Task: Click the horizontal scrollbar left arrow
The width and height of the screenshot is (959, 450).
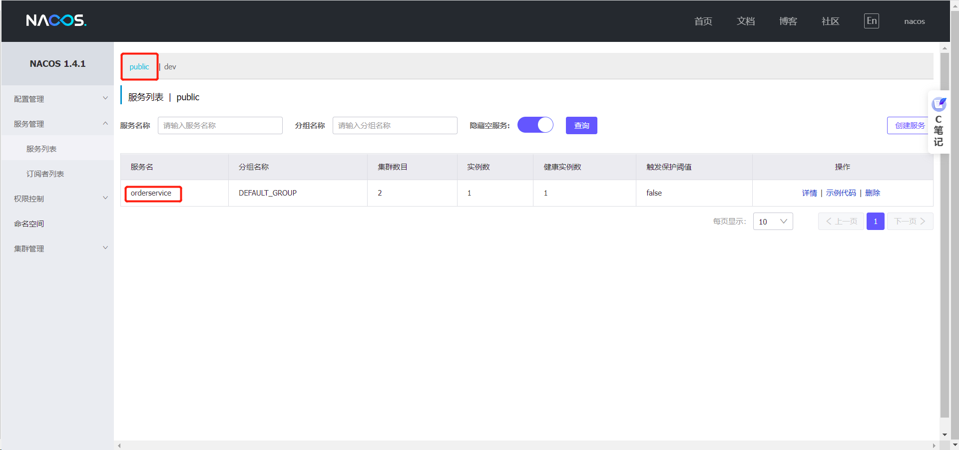Action: tap(119, 446)
